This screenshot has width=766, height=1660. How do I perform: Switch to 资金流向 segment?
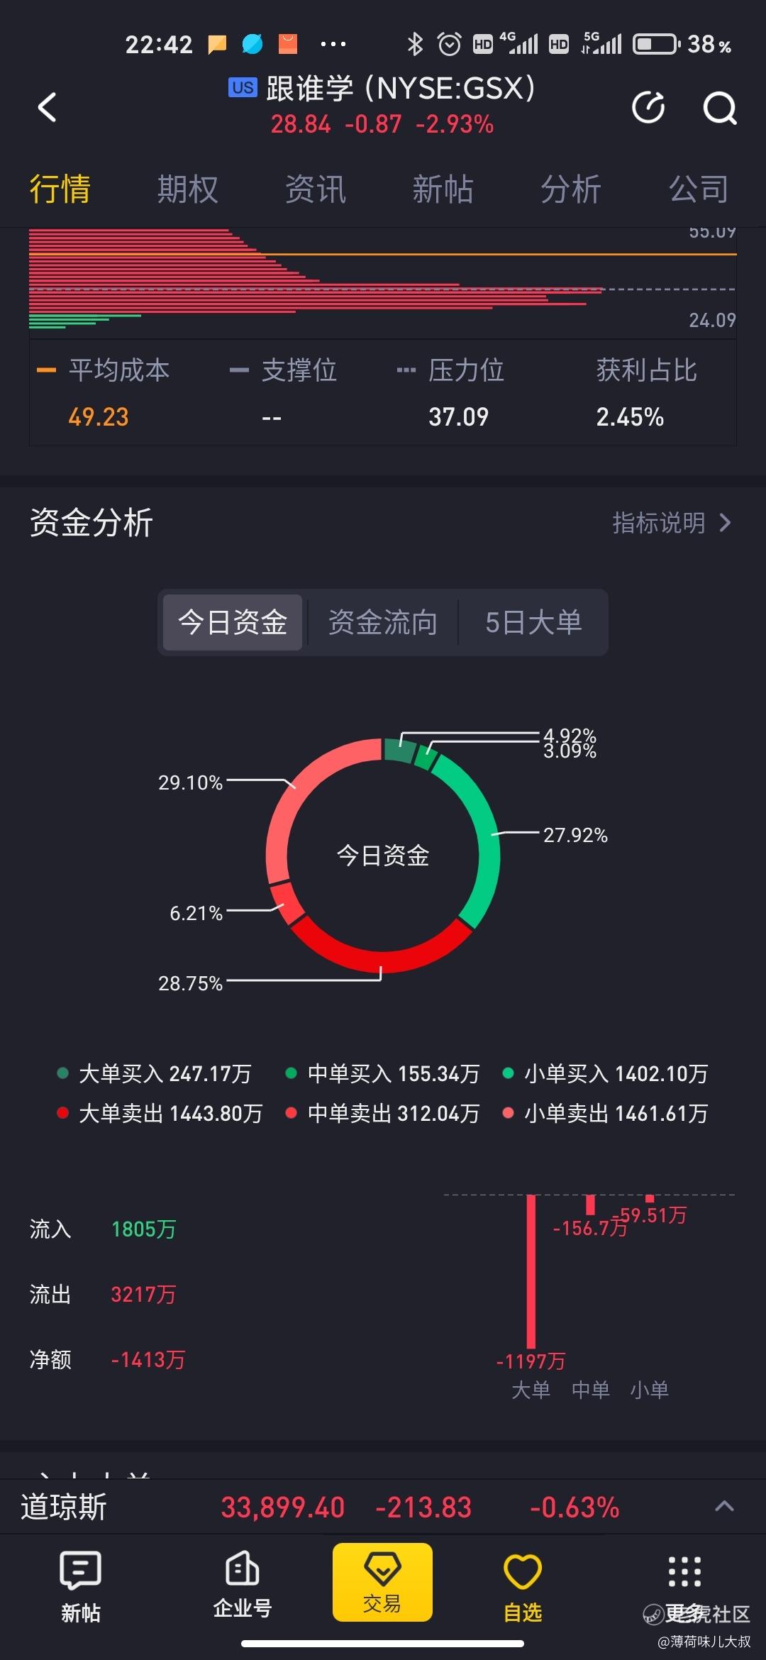(383, 622)
